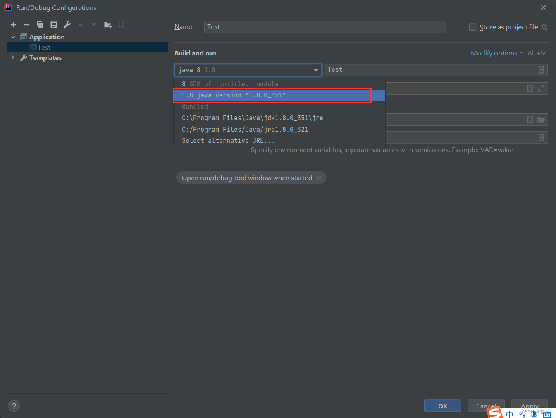Create a new configuration folder
The image size is (556, 418).
click(x=107, y=24)
